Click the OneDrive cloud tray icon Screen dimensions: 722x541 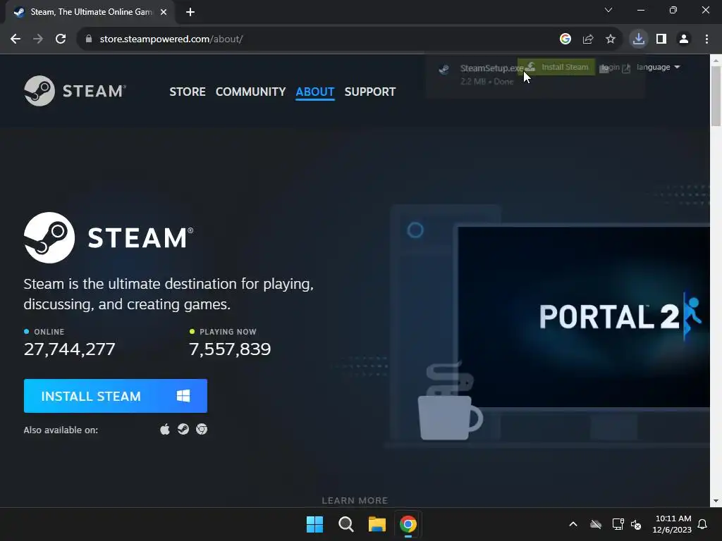tap(596, 524)
